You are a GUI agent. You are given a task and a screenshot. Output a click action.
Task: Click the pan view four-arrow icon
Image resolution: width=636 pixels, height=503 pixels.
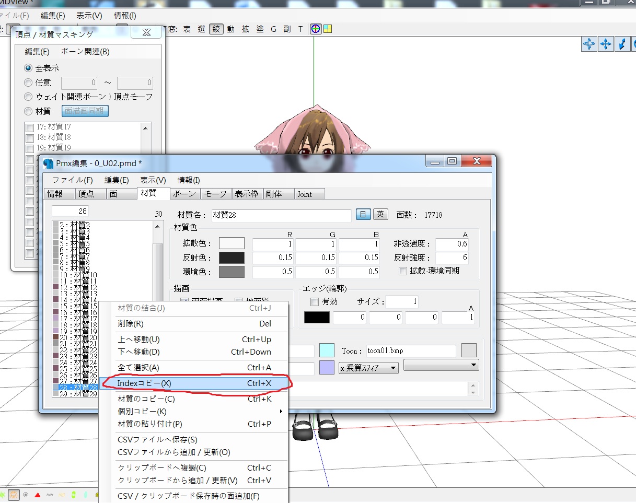[x=606, y=44]
